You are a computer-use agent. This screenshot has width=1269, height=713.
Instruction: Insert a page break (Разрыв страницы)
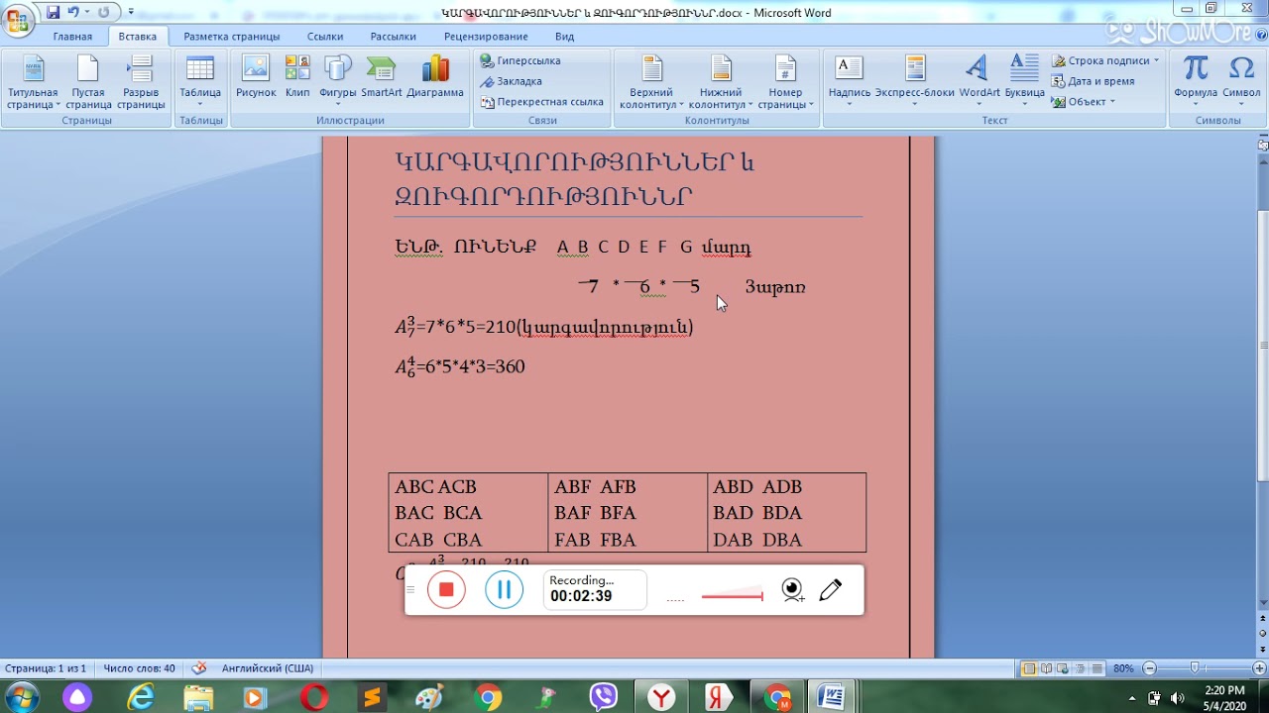point(141,82)
